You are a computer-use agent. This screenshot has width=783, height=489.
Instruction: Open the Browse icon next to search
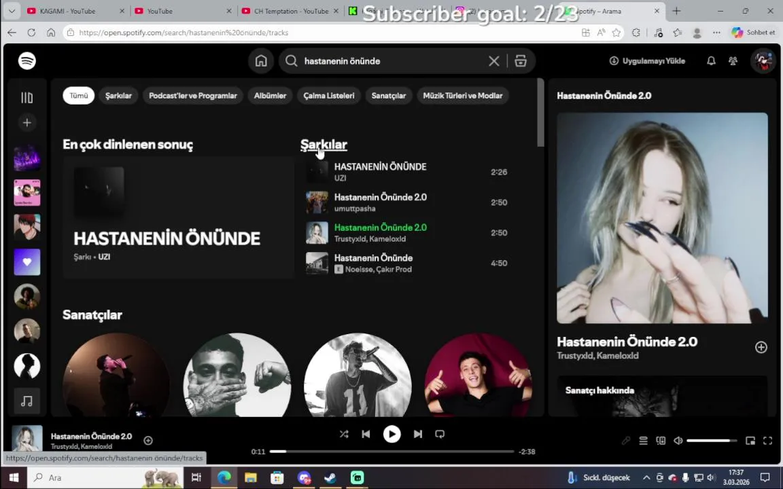[521, 61]
